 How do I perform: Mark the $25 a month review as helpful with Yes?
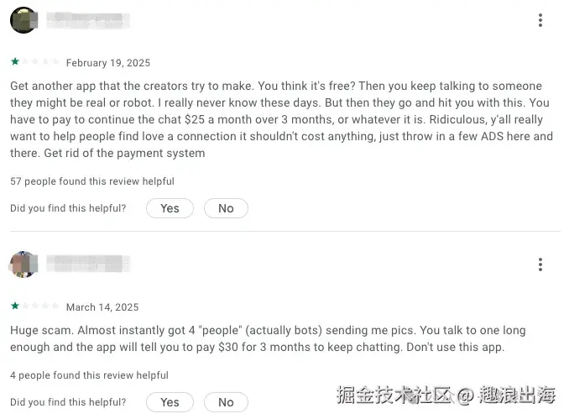coord(170,208)
